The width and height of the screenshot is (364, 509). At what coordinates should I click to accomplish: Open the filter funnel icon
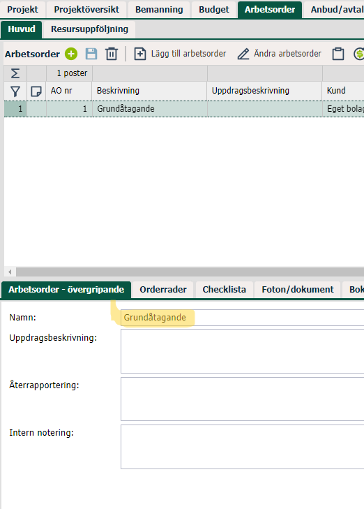pos(15,91)
